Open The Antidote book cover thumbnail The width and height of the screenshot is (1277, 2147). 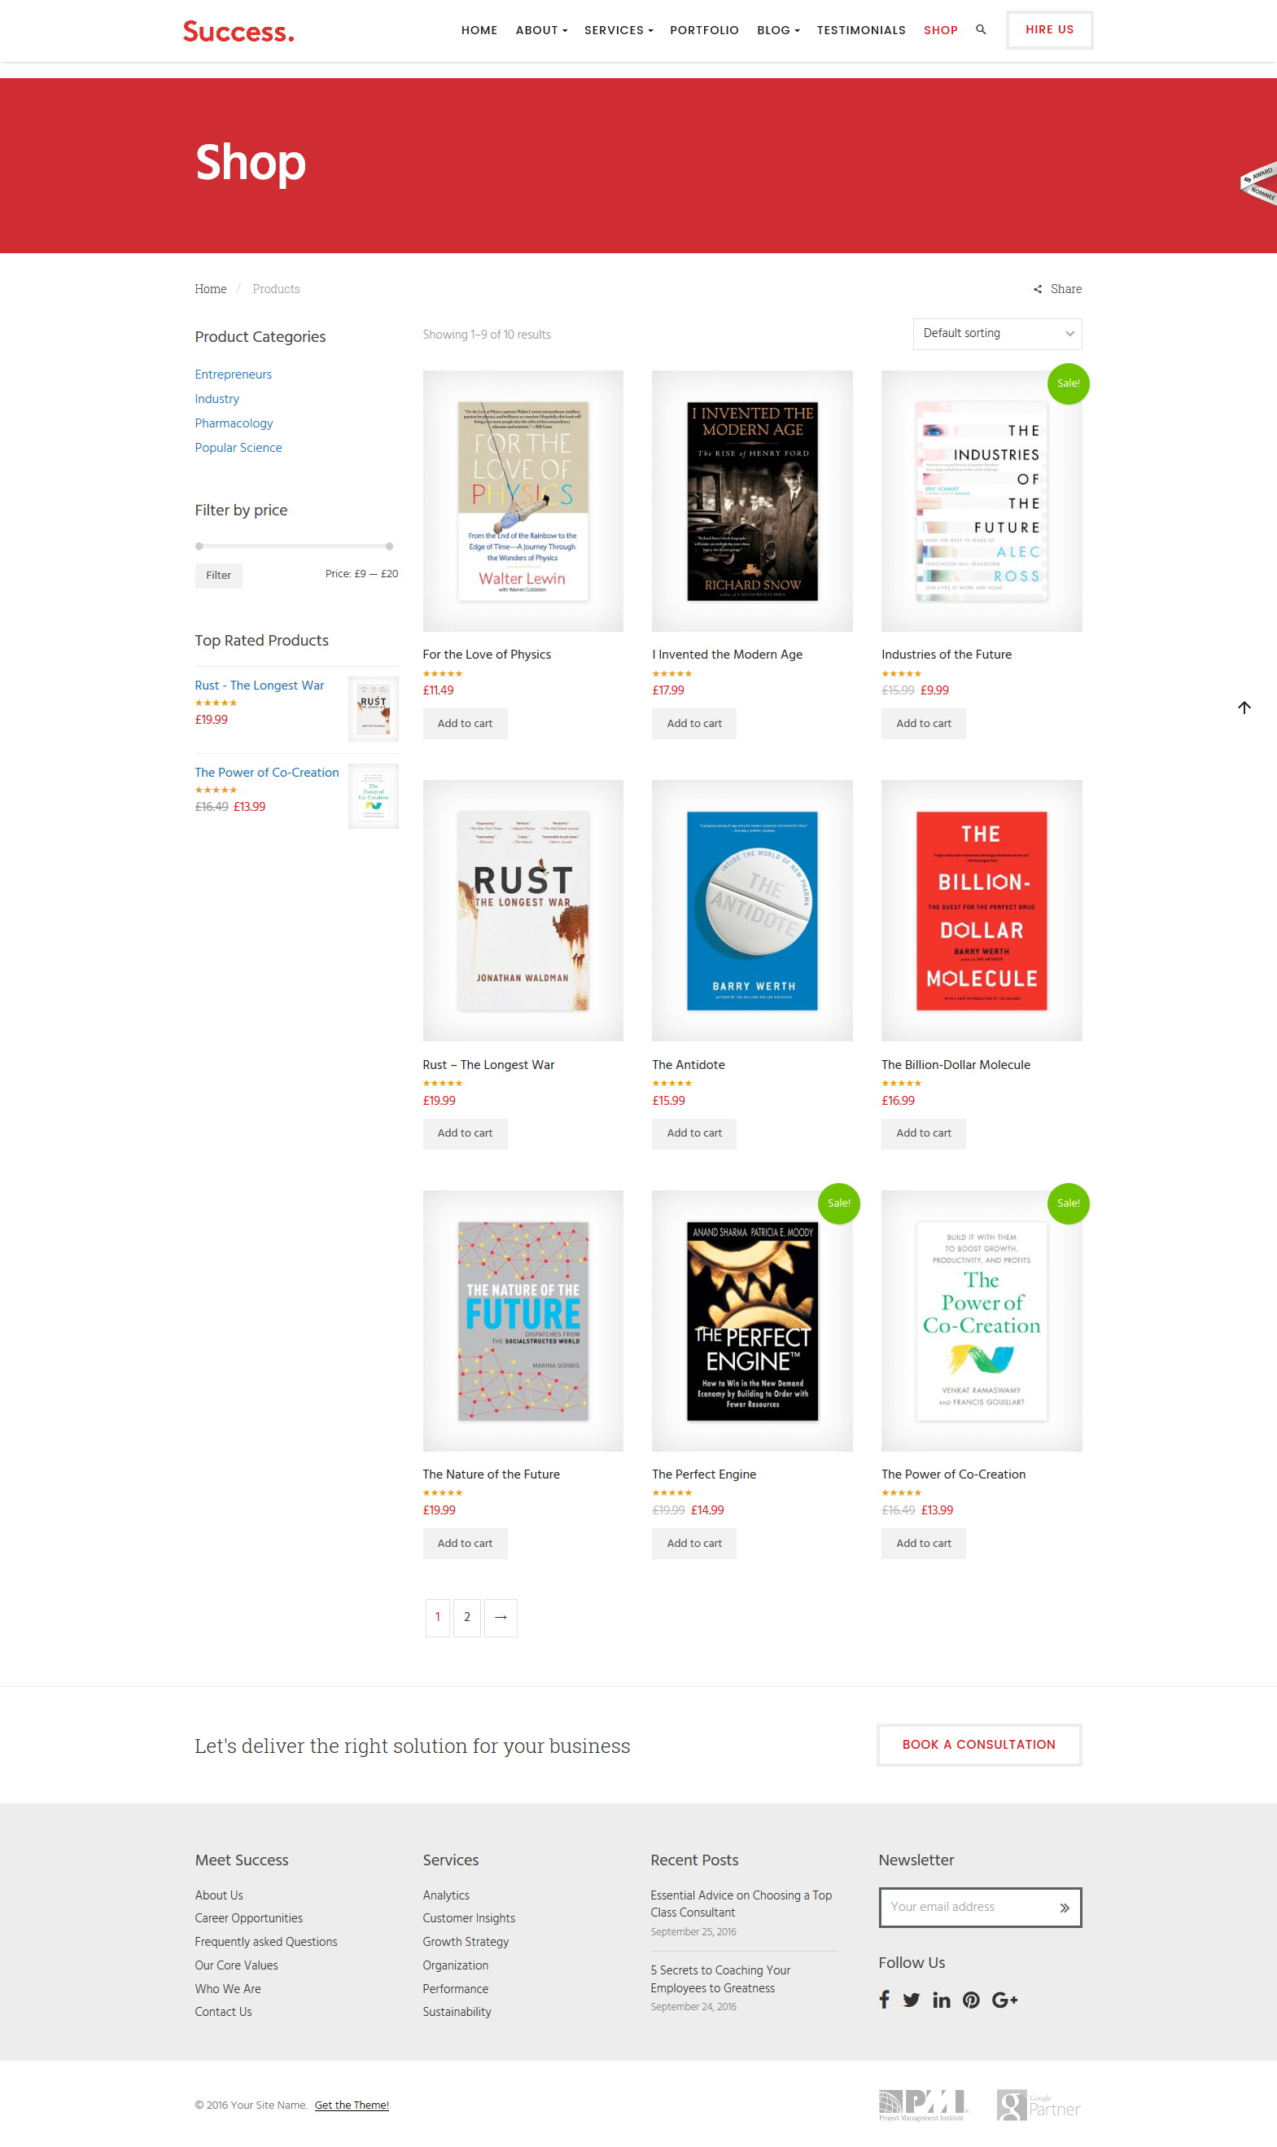click(x=751, y=911)
